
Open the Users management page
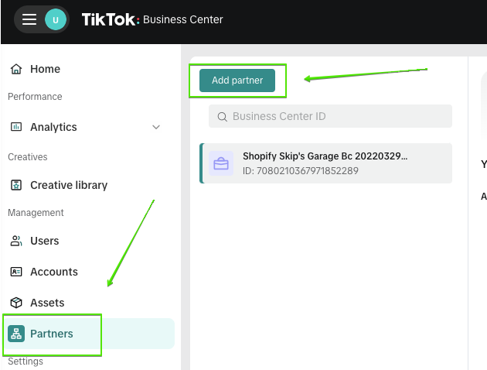[44, 241]
